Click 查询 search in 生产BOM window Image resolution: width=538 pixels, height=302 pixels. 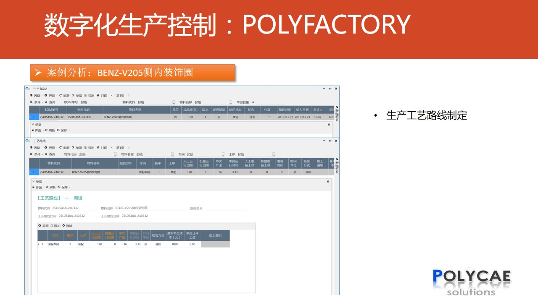50,102
